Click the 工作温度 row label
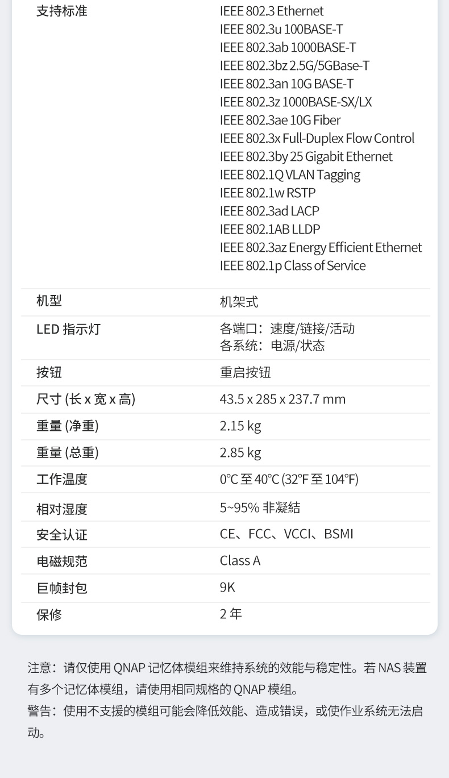The height and width of the screenshot is (778, 449). (x=62, y=480)
